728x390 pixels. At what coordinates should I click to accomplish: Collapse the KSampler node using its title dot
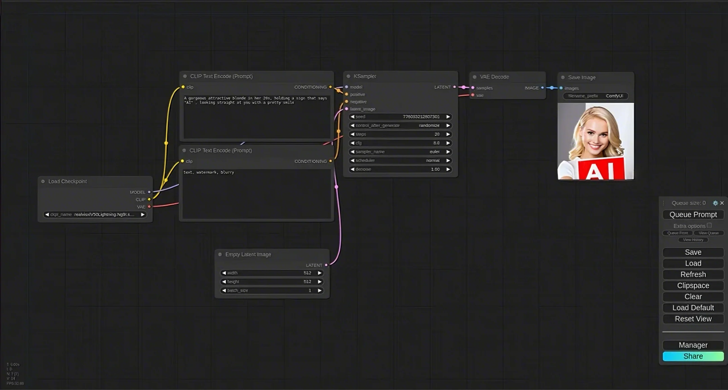tap(348, 76)
